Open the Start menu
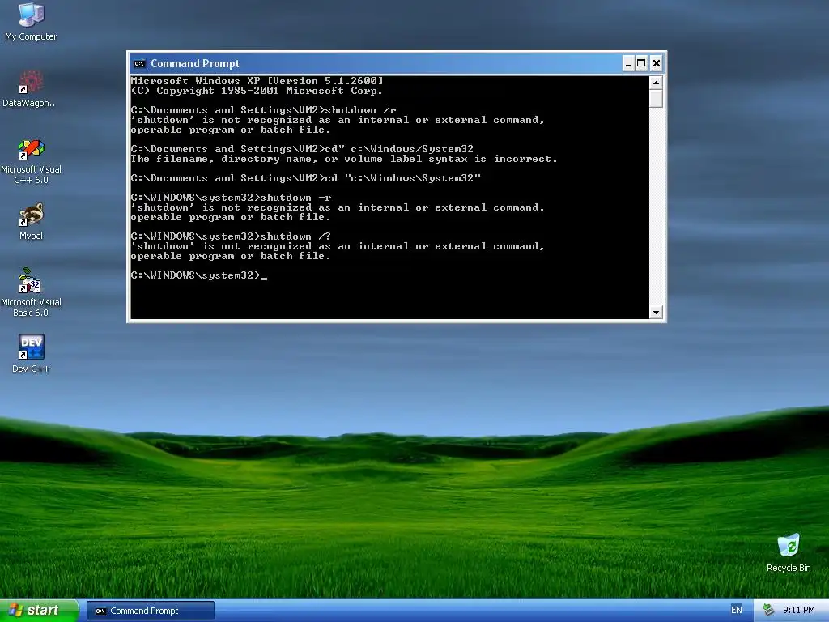This screenshot has height=622, width=829. pyautogui.click(x=39, y=611)
